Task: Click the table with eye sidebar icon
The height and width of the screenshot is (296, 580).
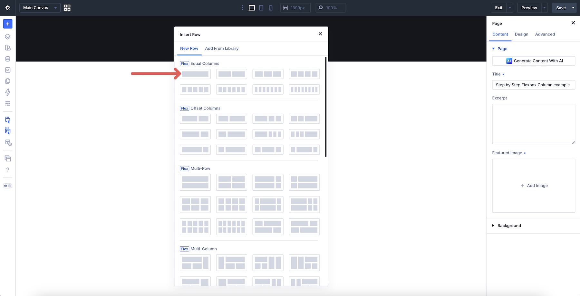Action: 8,143
